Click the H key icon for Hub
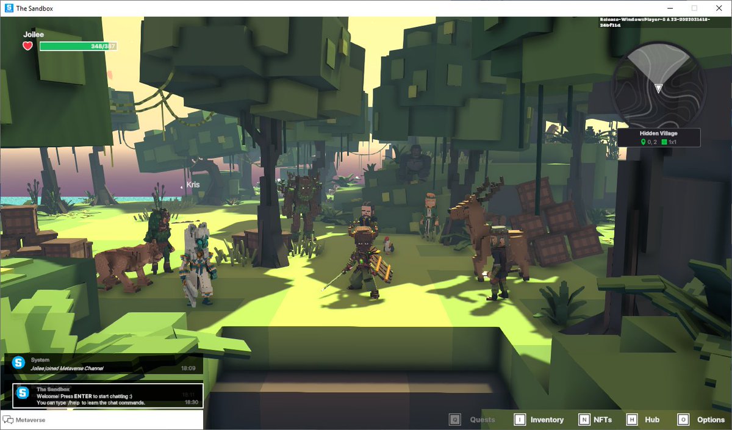This screenshot has height=430, width=732. pos(632,420)
